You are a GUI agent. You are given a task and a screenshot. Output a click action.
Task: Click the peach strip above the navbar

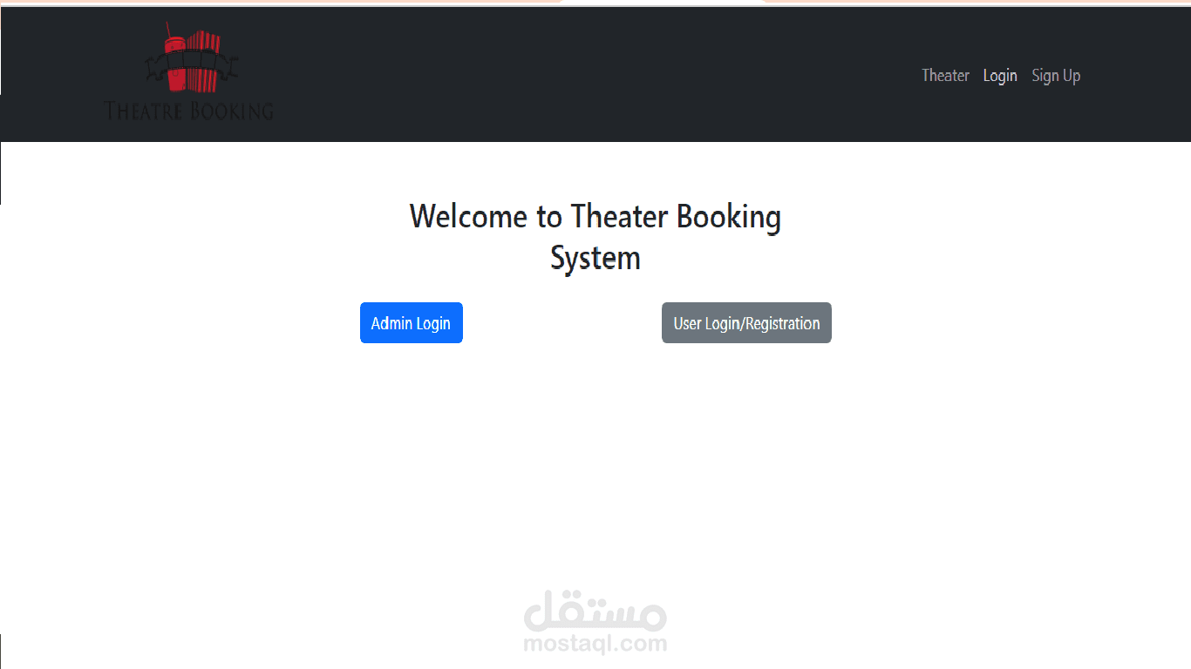tap(262, 3)
